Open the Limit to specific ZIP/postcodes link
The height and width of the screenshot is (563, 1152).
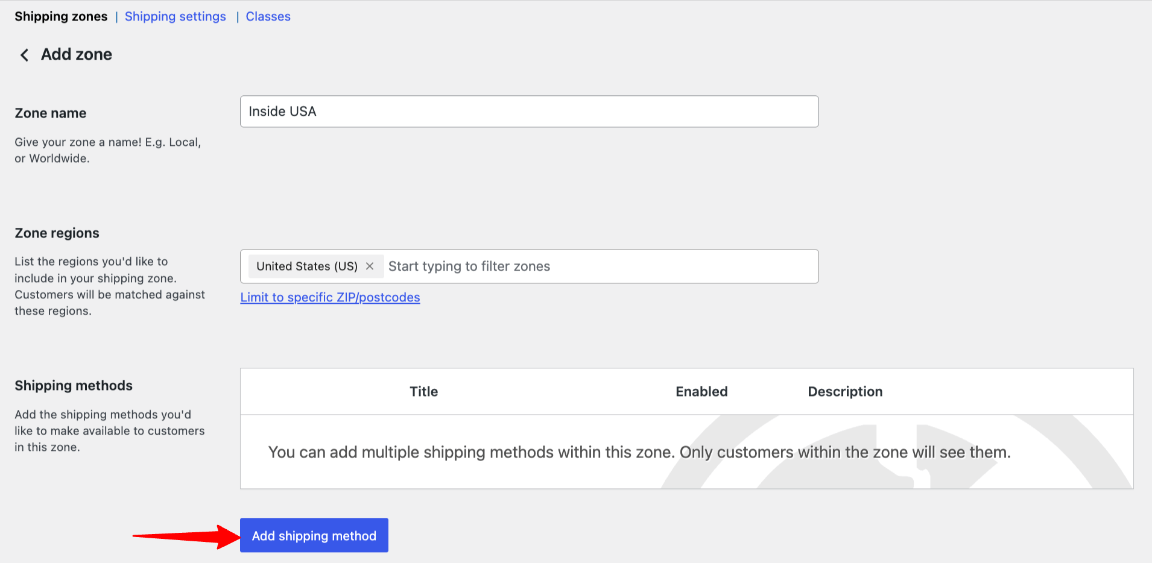330,297
